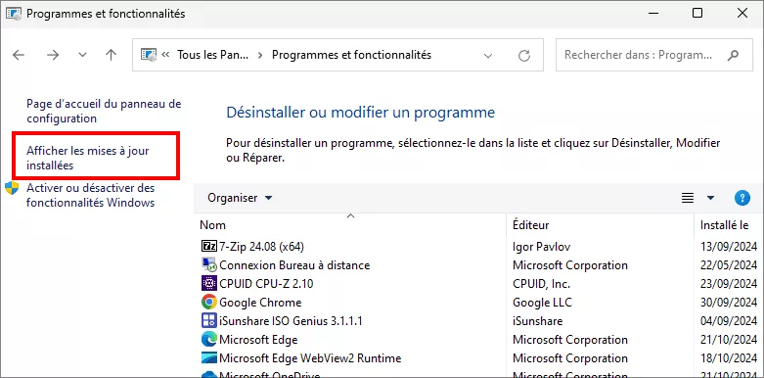Expand the view options dropdown arrow

710,198
